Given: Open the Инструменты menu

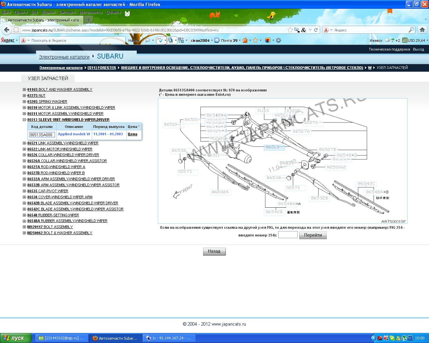Looking at the screenshot, I should coord(90,12).
